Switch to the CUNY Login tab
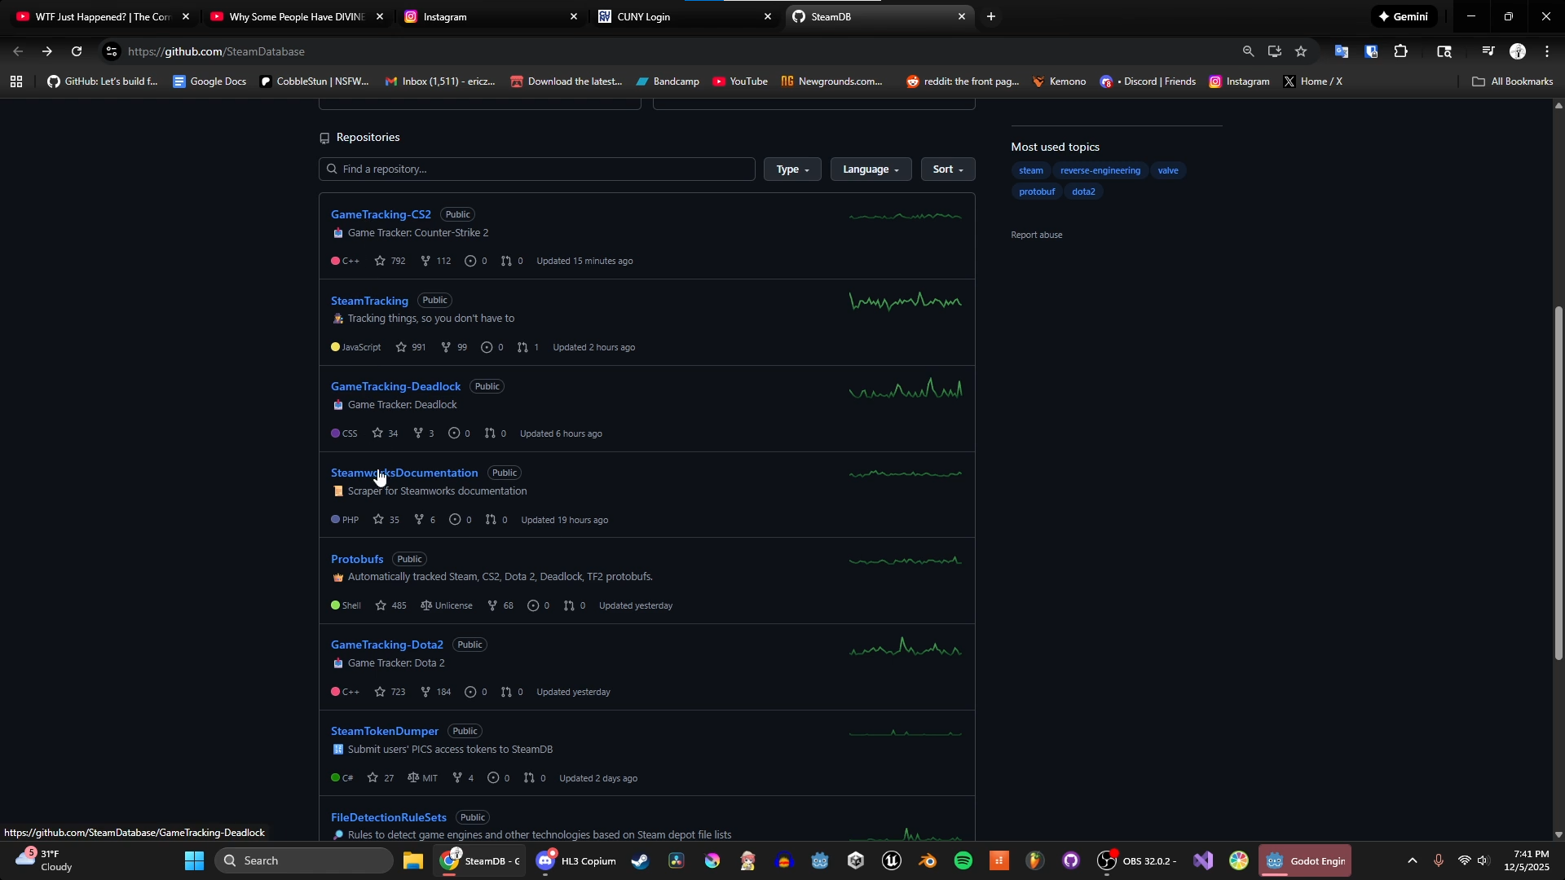 685,16
